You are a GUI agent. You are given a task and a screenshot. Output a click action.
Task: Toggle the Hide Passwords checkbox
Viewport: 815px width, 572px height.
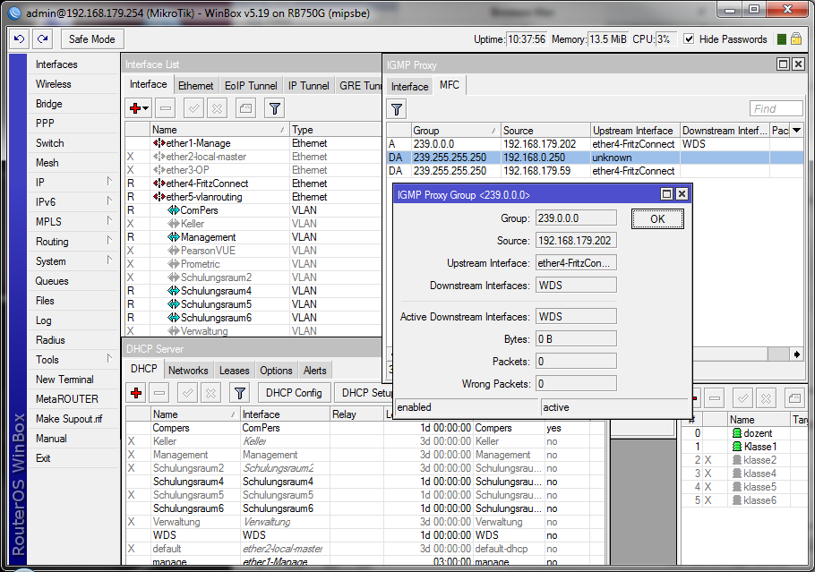pos(689,39)
